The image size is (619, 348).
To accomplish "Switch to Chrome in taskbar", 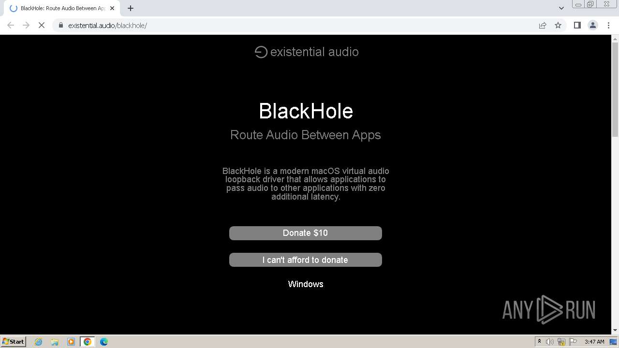I will (88, 342).
